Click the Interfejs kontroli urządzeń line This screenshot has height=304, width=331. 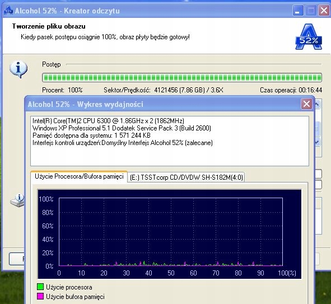[123, 143]
